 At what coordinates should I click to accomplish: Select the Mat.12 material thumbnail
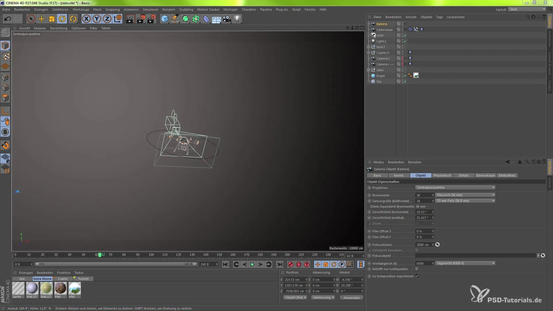(46, 288)
